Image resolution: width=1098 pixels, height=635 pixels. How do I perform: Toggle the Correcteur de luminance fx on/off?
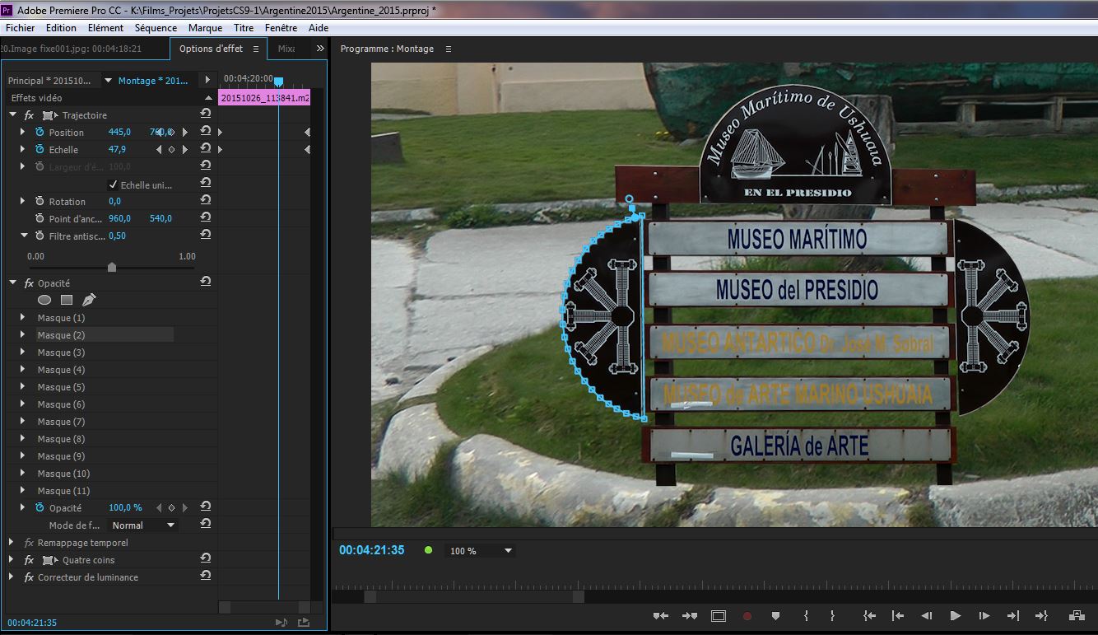[29, 577]
